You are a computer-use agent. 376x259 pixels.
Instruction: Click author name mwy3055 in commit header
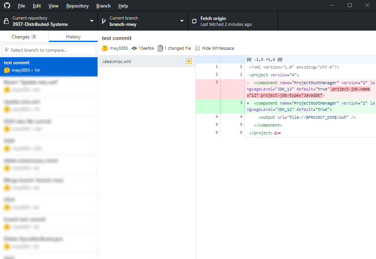[119, 48]
